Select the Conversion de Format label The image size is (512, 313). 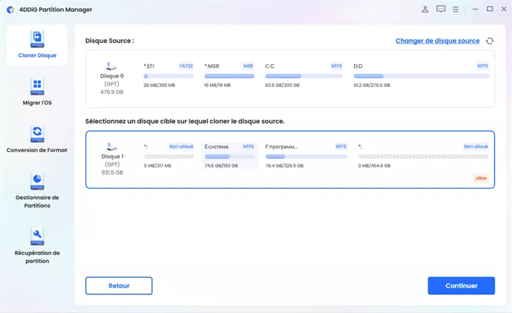point(37,150)
